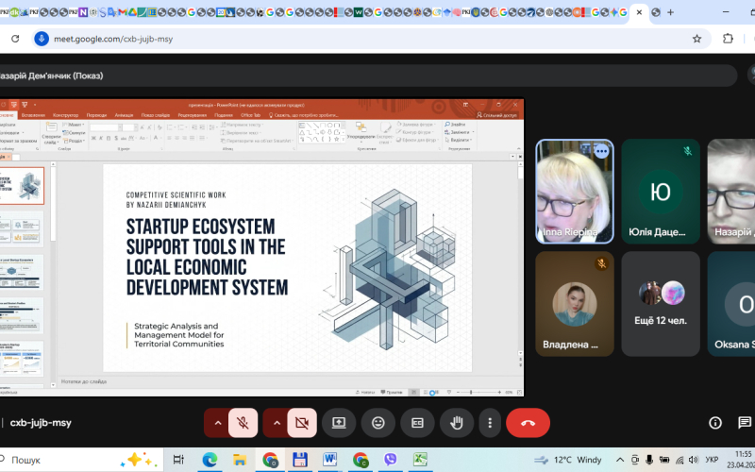
Task: Open a new Chrome tab
Action: tap(670, 12)
